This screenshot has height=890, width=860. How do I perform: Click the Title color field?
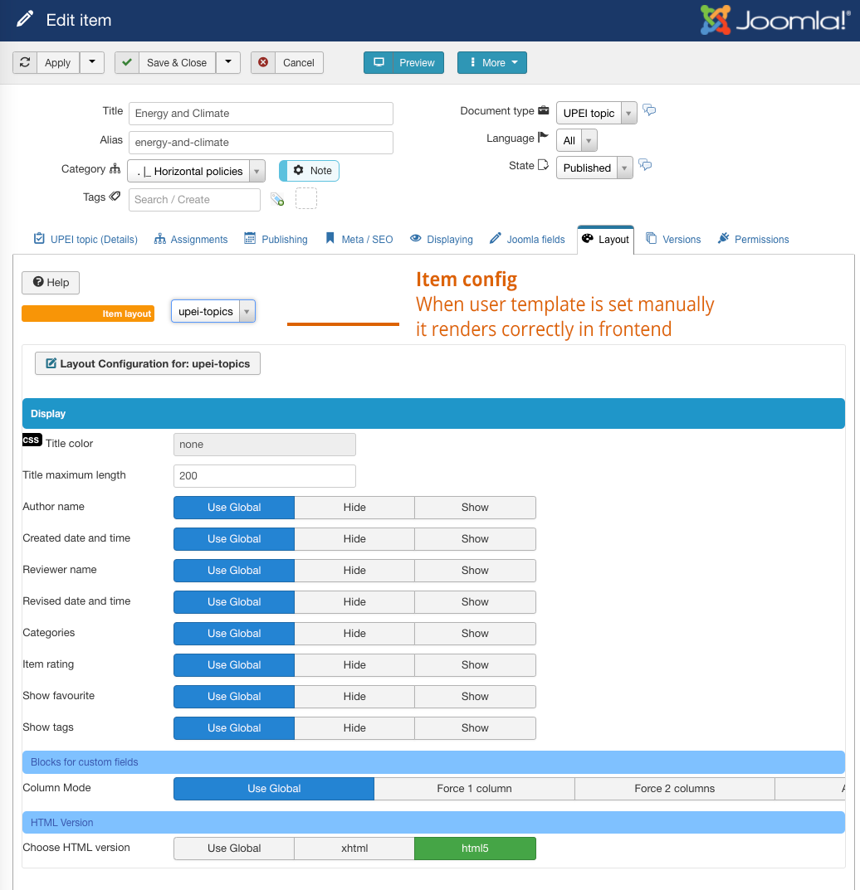click(x=265, y=445)
